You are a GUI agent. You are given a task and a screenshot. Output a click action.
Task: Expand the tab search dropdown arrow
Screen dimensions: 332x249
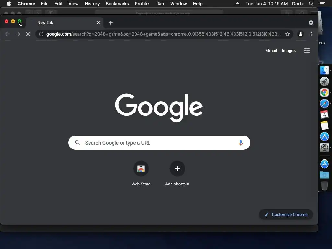311,23
